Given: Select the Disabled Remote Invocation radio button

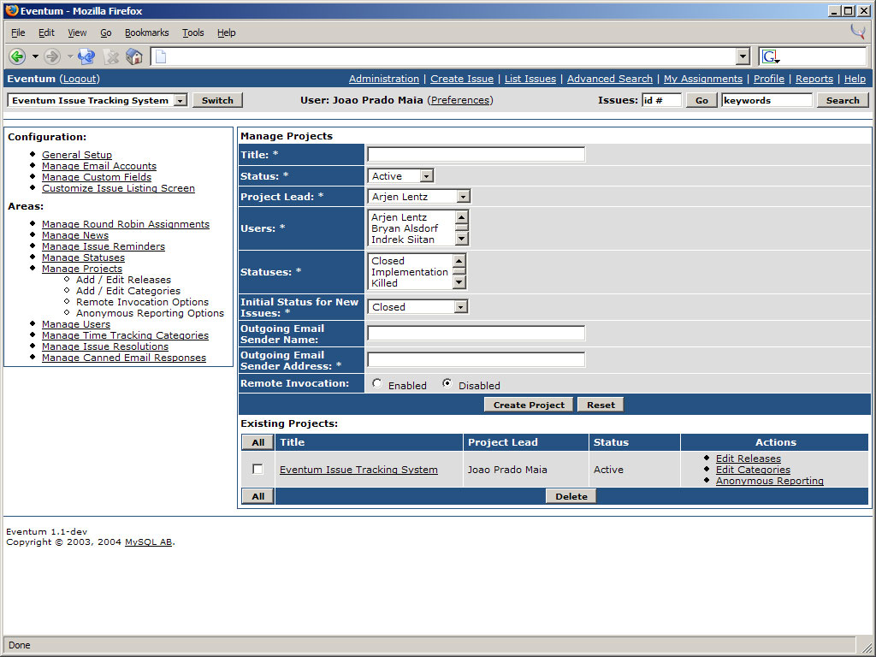Looking at the screenshot, I should [x=447, y=384].
